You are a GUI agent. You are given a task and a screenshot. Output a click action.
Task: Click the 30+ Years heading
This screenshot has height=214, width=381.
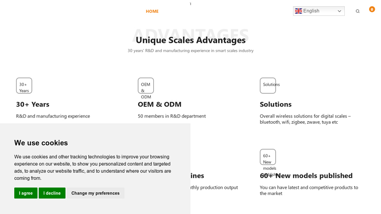coord(32,104)
